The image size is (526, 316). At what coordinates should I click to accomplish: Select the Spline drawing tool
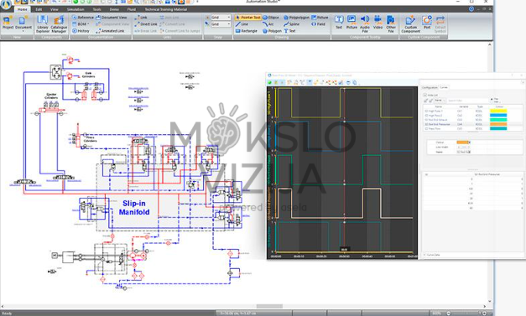click(291, 24)
